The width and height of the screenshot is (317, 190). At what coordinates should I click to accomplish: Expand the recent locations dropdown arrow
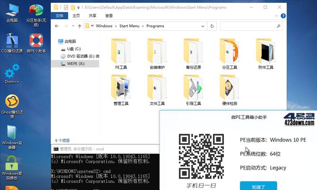(x=73, y=26)
